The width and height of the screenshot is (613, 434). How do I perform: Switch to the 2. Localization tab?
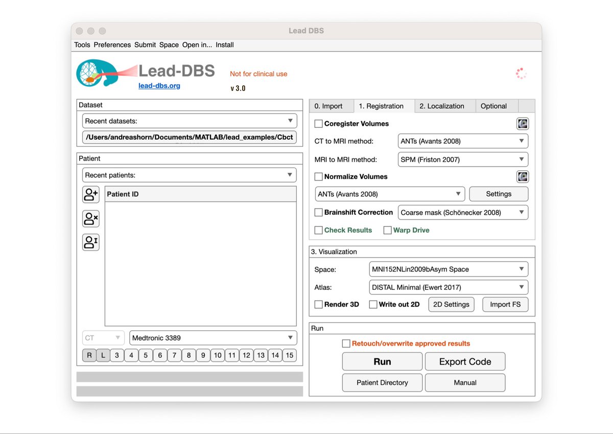point(445,106)
